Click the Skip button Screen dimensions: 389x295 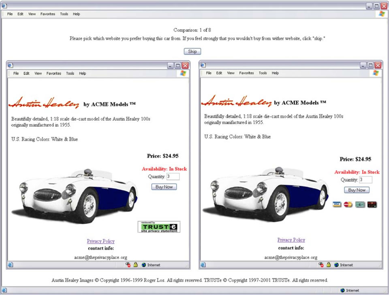coord(192,51)
